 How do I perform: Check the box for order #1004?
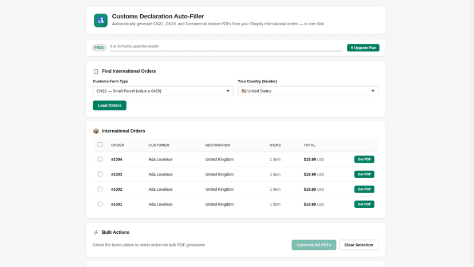coord(100,159)
